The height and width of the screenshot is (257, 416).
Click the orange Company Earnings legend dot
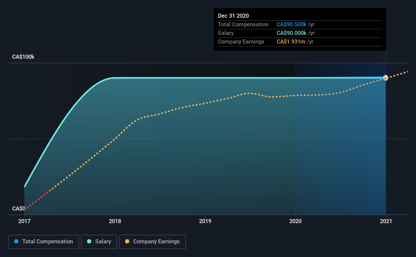tap(127, 241)
